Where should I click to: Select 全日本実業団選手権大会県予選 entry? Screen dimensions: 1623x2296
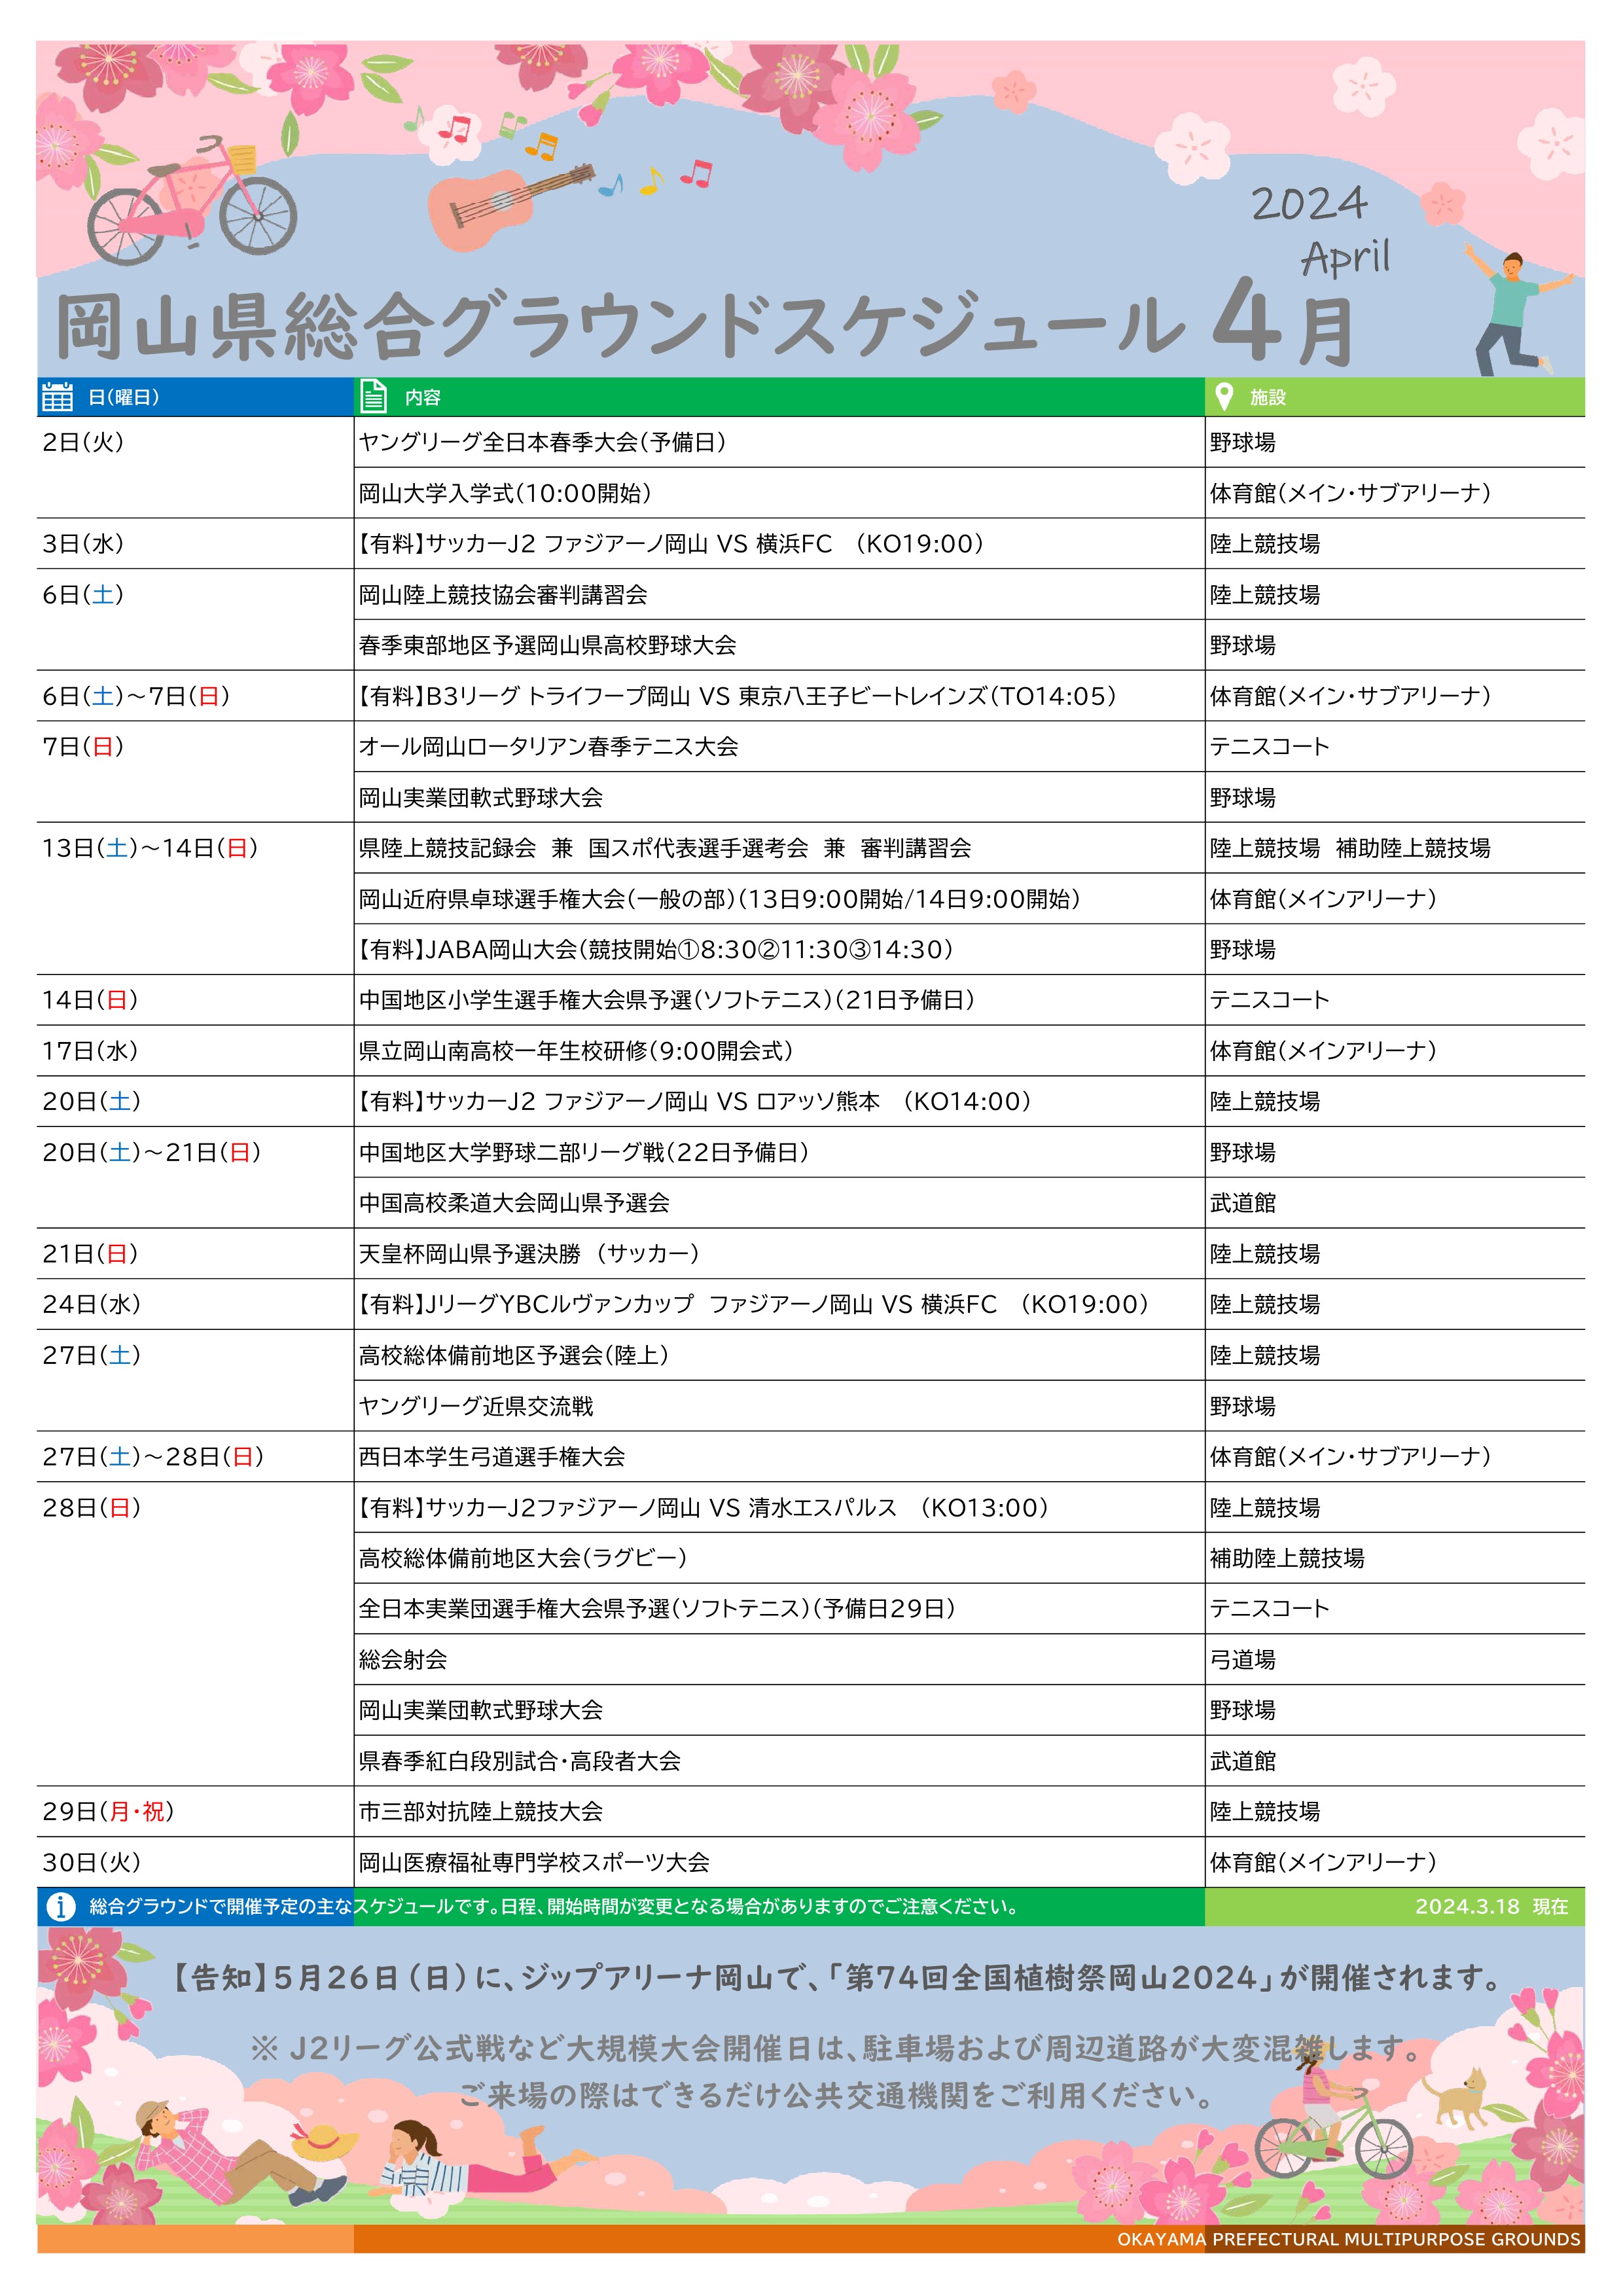click(x=658, y=1608)
